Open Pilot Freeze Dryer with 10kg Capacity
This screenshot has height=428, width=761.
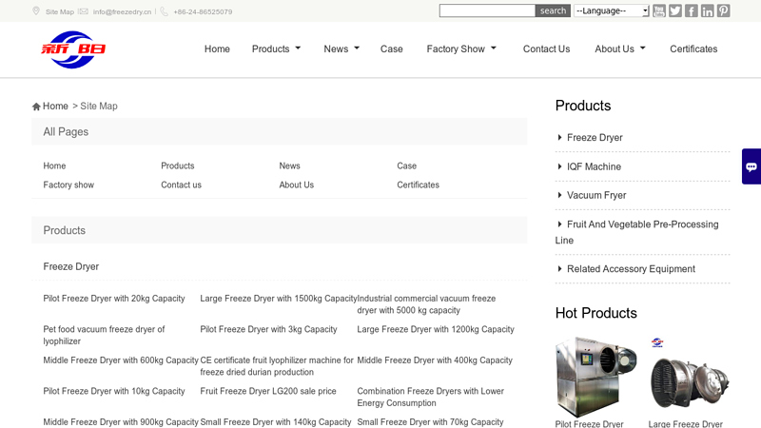click(x=114, y=391)
